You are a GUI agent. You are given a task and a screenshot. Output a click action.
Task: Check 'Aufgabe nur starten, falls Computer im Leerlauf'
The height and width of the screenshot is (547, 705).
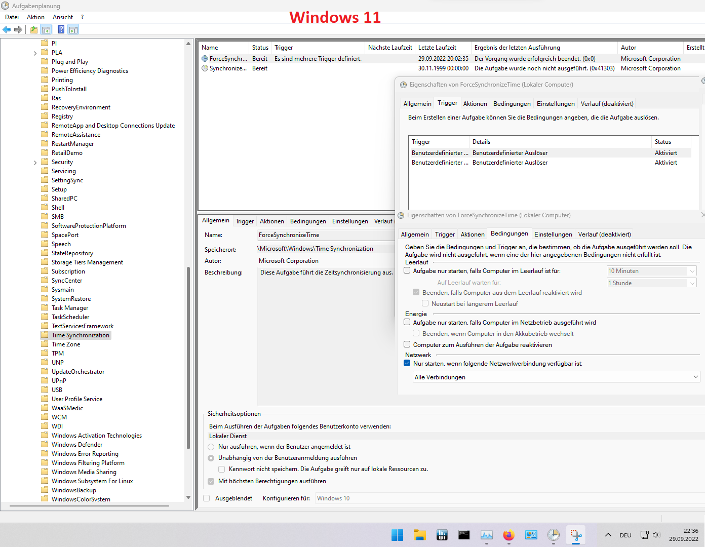click(x=407, y=270)
